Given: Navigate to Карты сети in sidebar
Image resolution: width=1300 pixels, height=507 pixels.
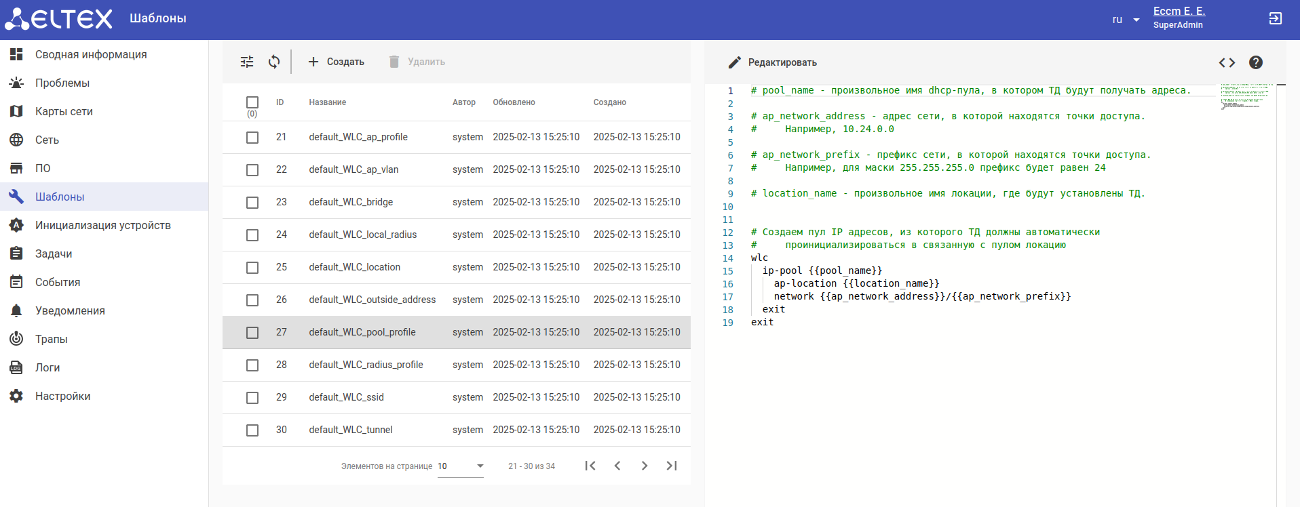Looking at the screenshot, I should 64,111.
